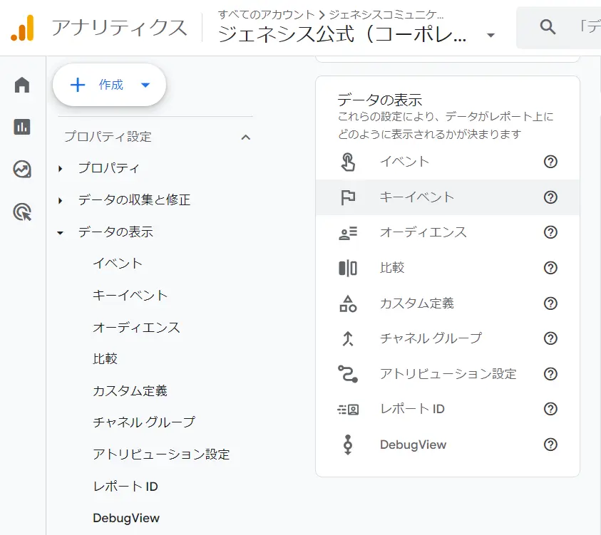Screen dimensions: 601x535
Task: Open the property selector dropdown arrow
Action: (x=490, y=35)
